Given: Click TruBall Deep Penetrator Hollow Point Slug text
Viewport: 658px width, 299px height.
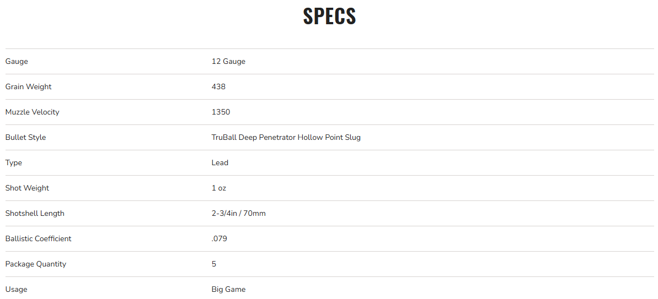Looking at the screenshot, I should (286, 137).
